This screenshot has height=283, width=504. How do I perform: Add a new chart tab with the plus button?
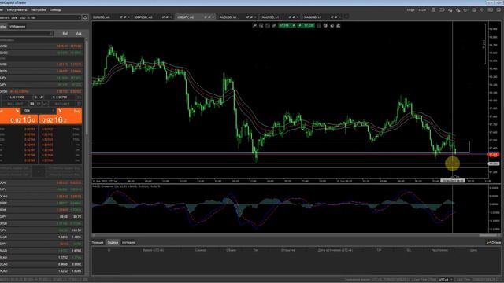(x=346, y=17)
